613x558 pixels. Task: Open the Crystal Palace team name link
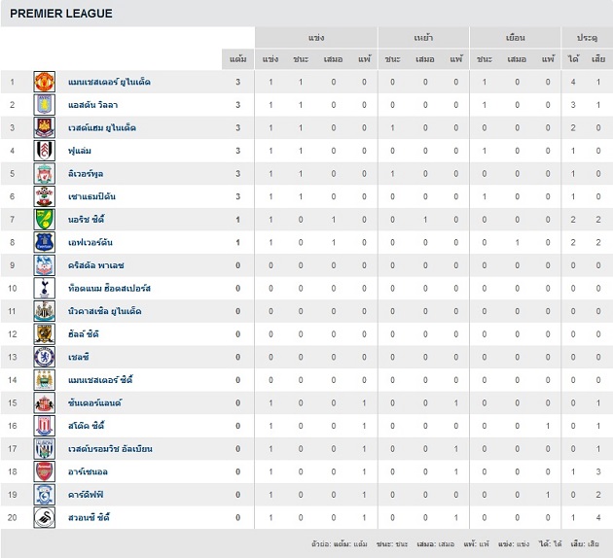(97, 265)
